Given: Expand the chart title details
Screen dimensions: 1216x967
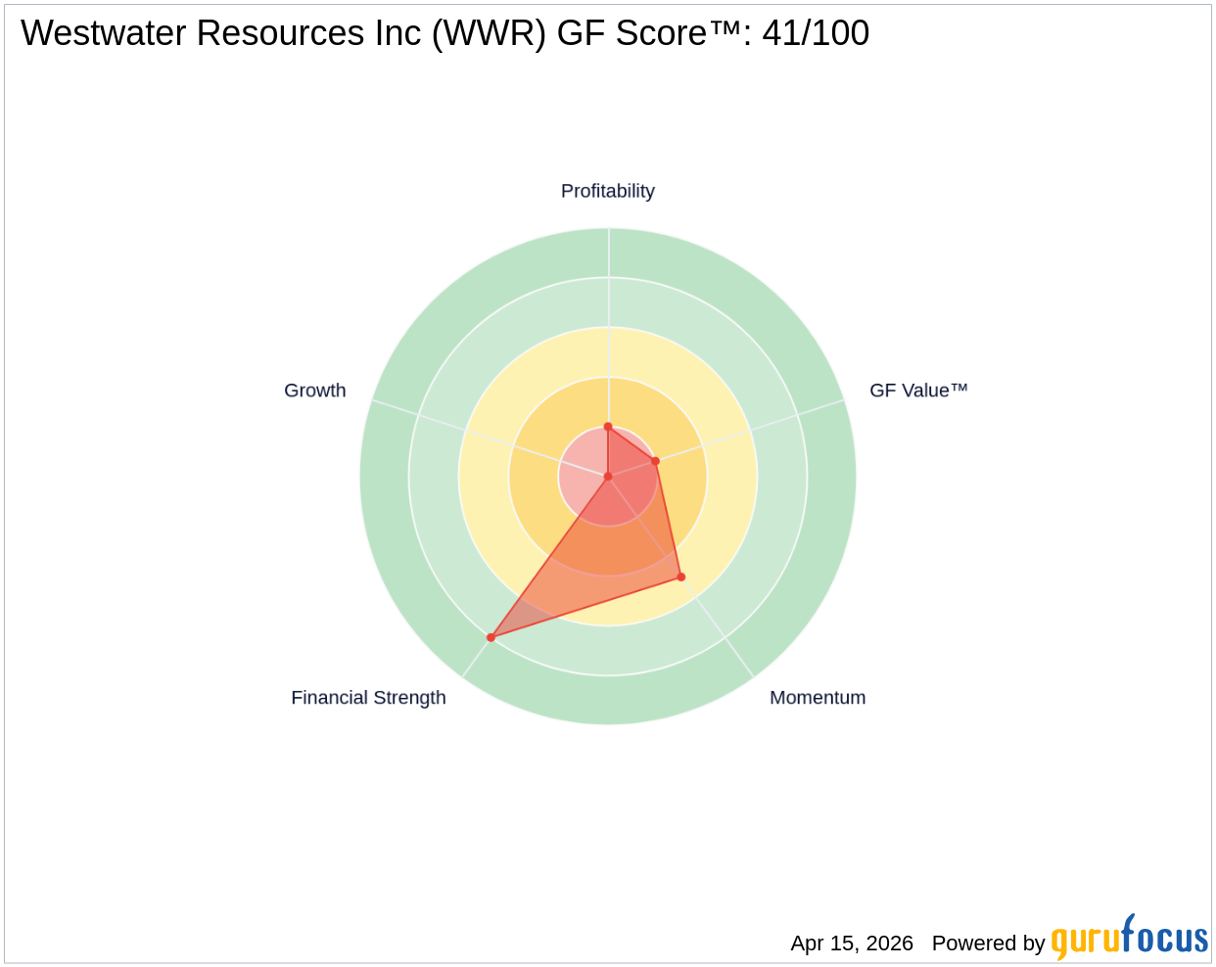Looking at the screenshot, I should pyautogui.click(x=444, y=32).
